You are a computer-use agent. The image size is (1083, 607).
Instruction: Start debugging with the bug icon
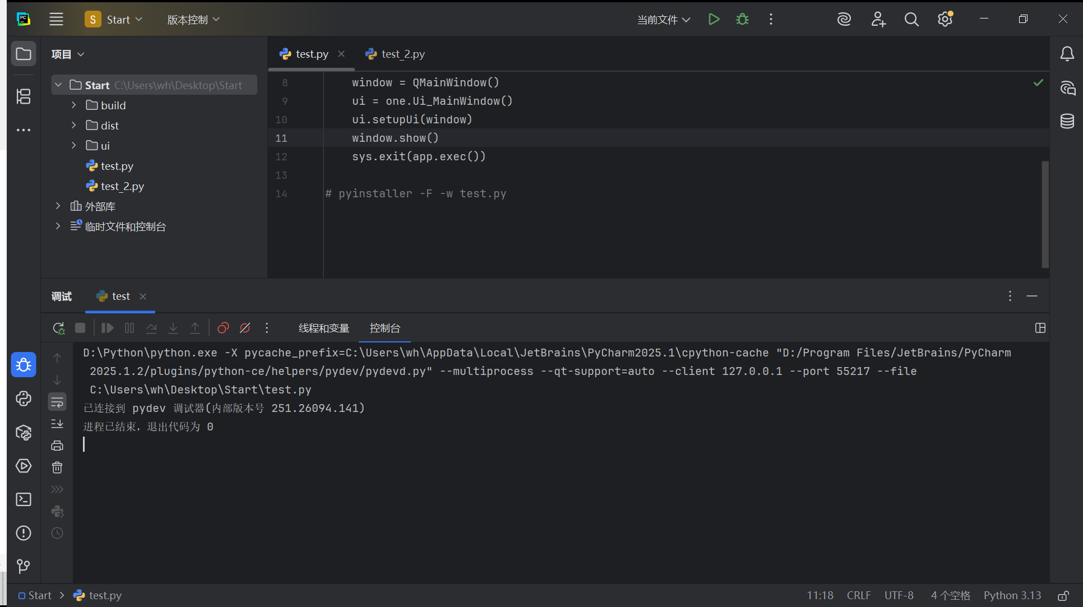pyautogui.click(x=742, y=20)
